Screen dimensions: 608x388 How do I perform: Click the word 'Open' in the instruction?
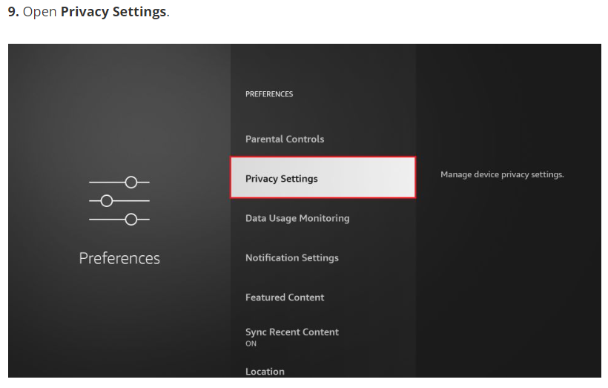(x=40, y=13)
